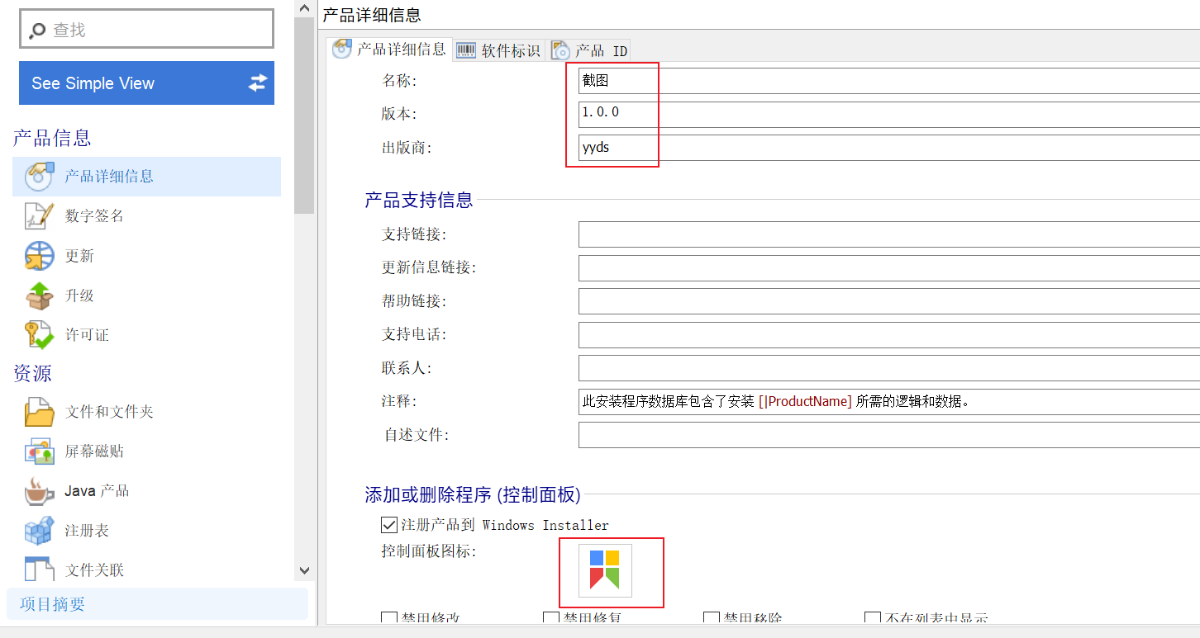This screenshot has height=638, width=1200.
Task: Select the 产品详细信息 tab
Action: (x=389, y=50)
